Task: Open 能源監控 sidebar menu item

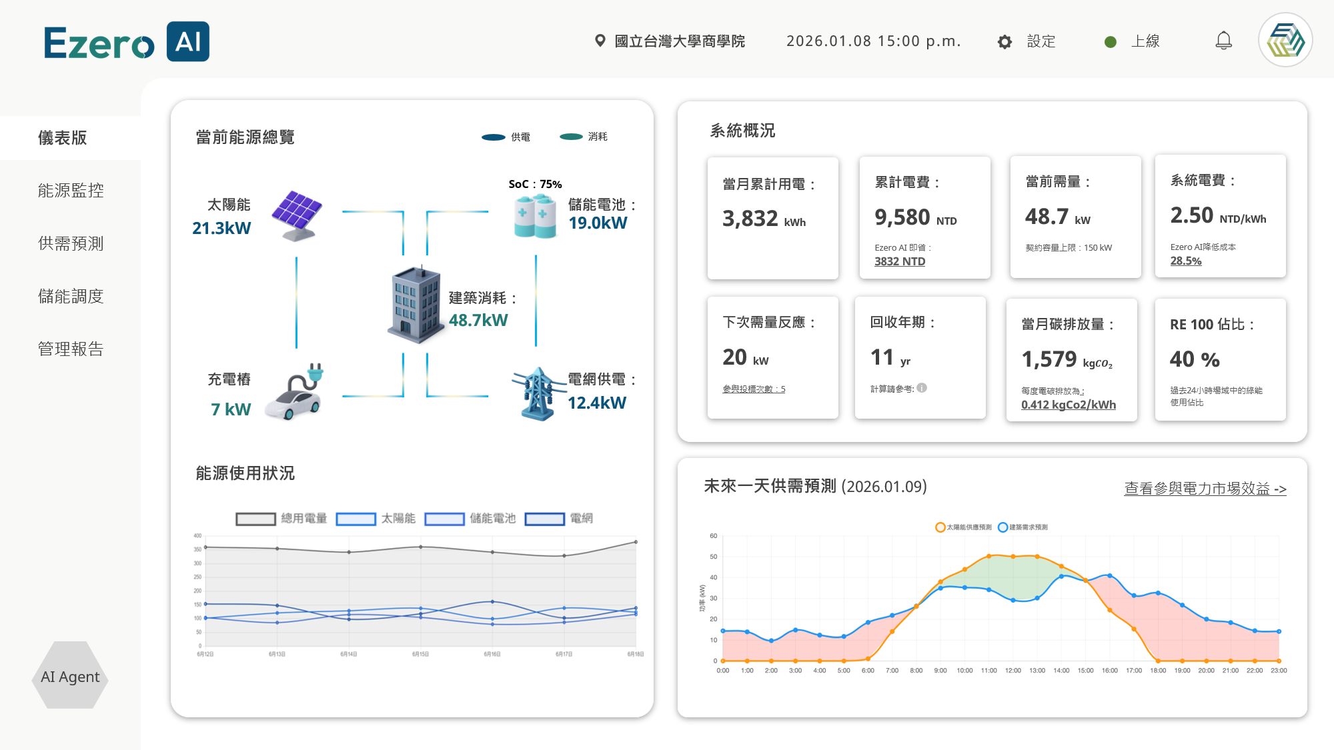Action: tap(71, 191)
